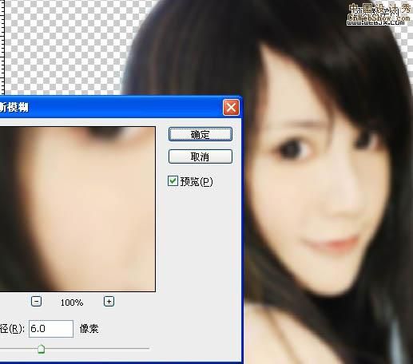
Task: Click the radius slider handle
Action: 41,349
